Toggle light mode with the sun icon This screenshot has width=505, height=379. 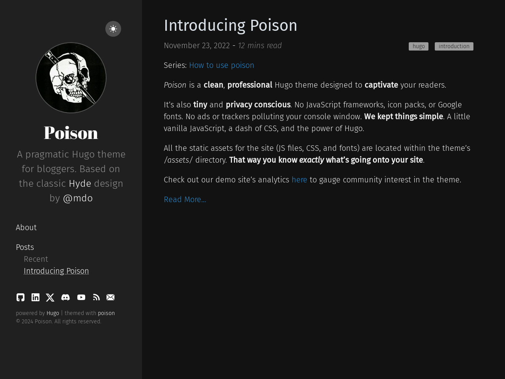click(113, 28)
